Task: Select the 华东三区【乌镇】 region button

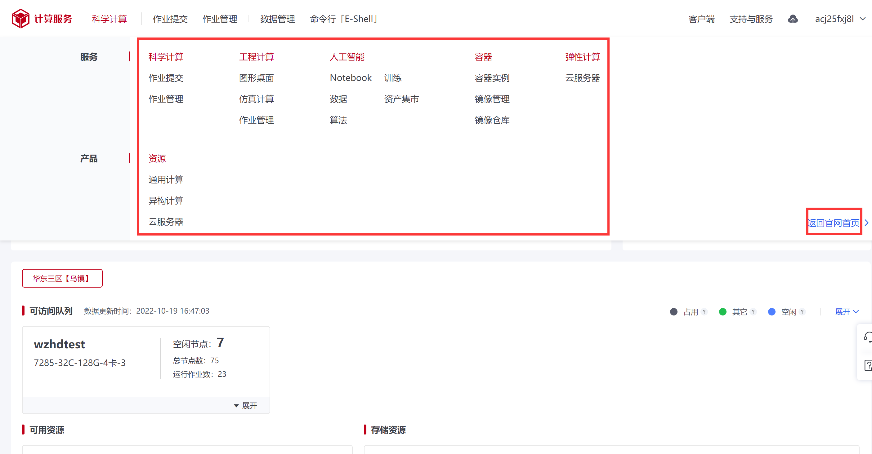Action: 62,278
